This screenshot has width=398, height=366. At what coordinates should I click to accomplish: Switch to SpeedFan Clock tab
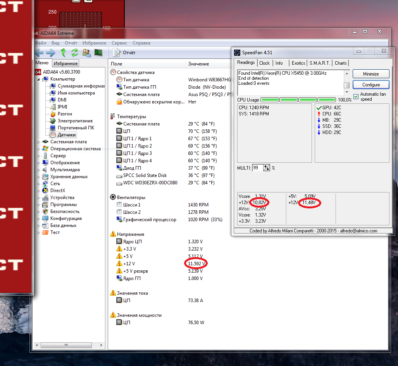pos(264,63)
